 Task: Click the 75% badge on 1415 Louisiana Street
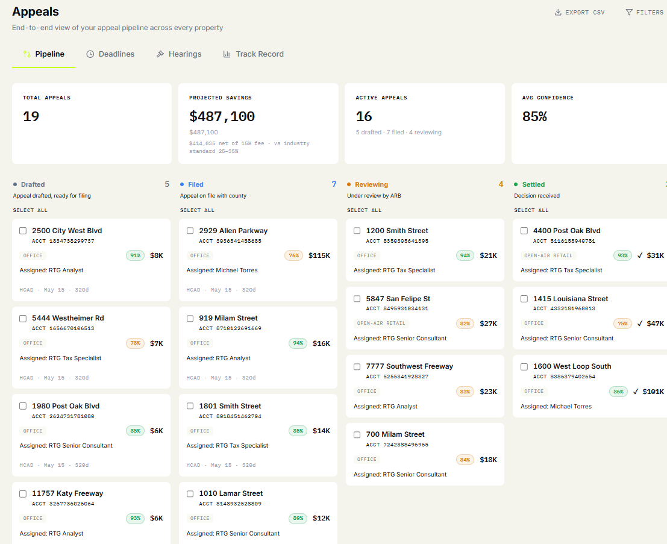pos(622,324)
